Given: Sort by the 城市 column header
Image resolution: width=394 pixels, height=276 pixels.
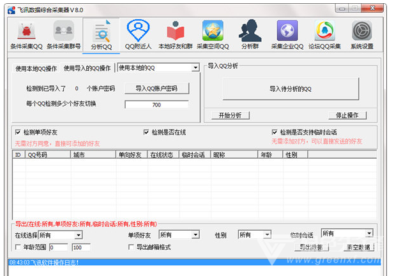Looking at the screenshot, I should (93, 155).
